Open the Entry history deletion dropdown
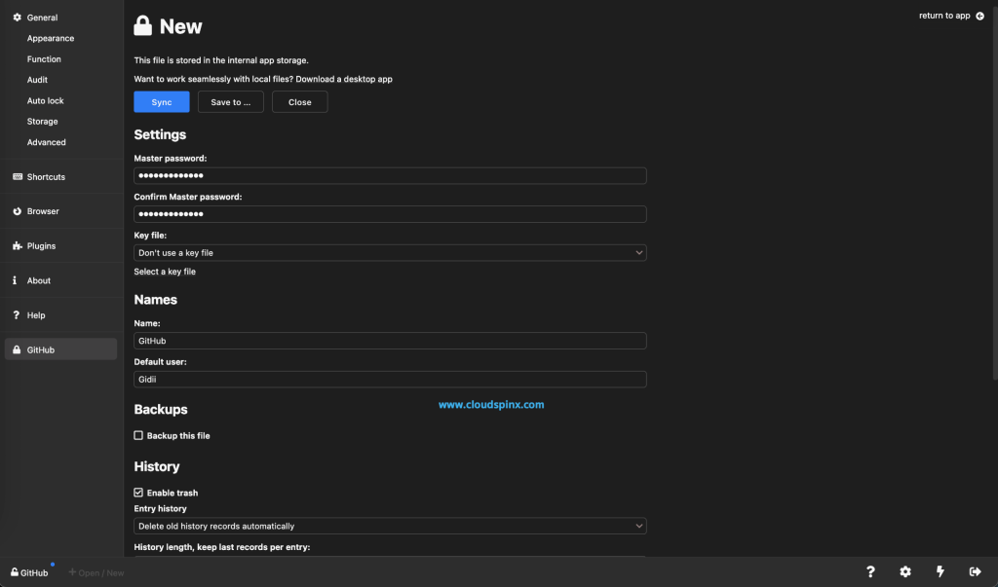The image size is (998, 587). point(390,525)
